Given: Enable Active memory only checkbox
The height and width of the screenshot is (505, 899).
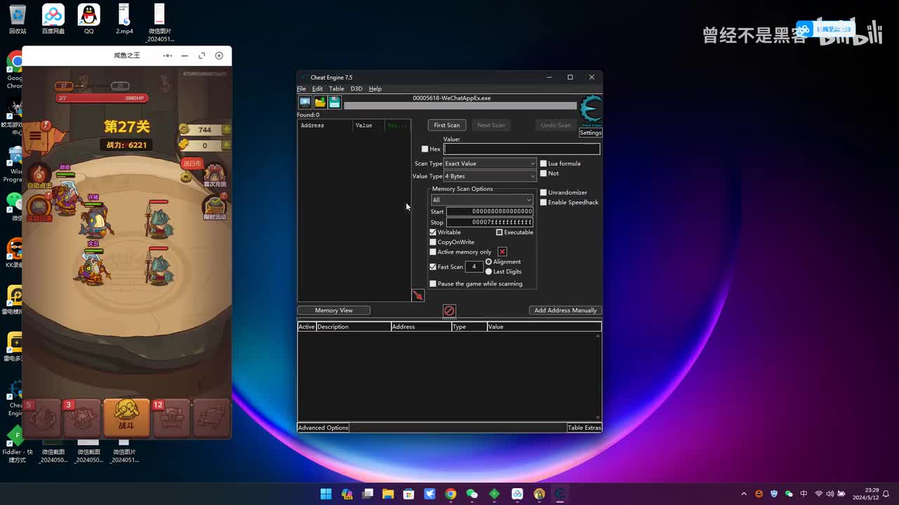Looking at the screenshot, I should pyautogui.click(x=433, y=252).
